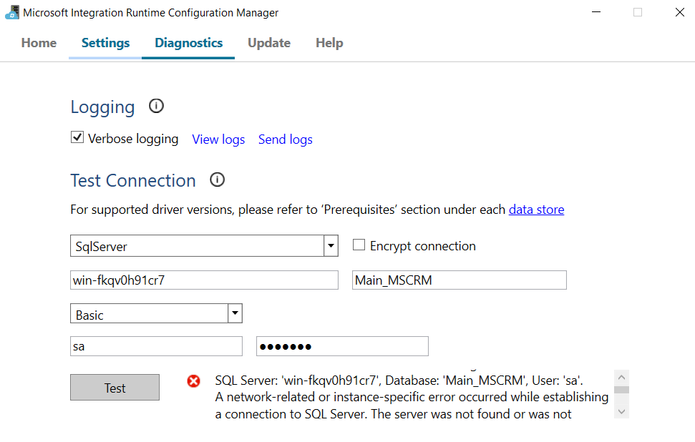Click the masked password field
This screenshot has width=695, height=442.
point(342,346)
